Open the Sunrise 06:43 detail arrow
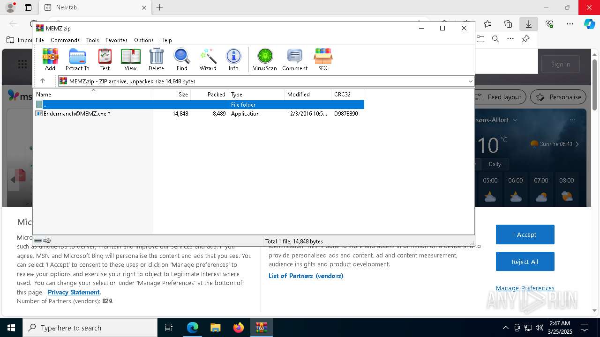Viewport: 600px width, 337px height. pyautogui.click(x=577, y=144)
